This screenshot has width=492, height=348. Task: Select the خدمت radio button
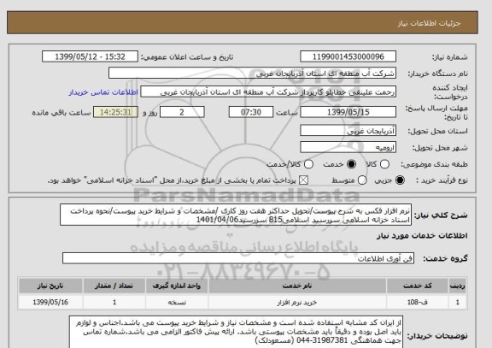pos(351,164)
